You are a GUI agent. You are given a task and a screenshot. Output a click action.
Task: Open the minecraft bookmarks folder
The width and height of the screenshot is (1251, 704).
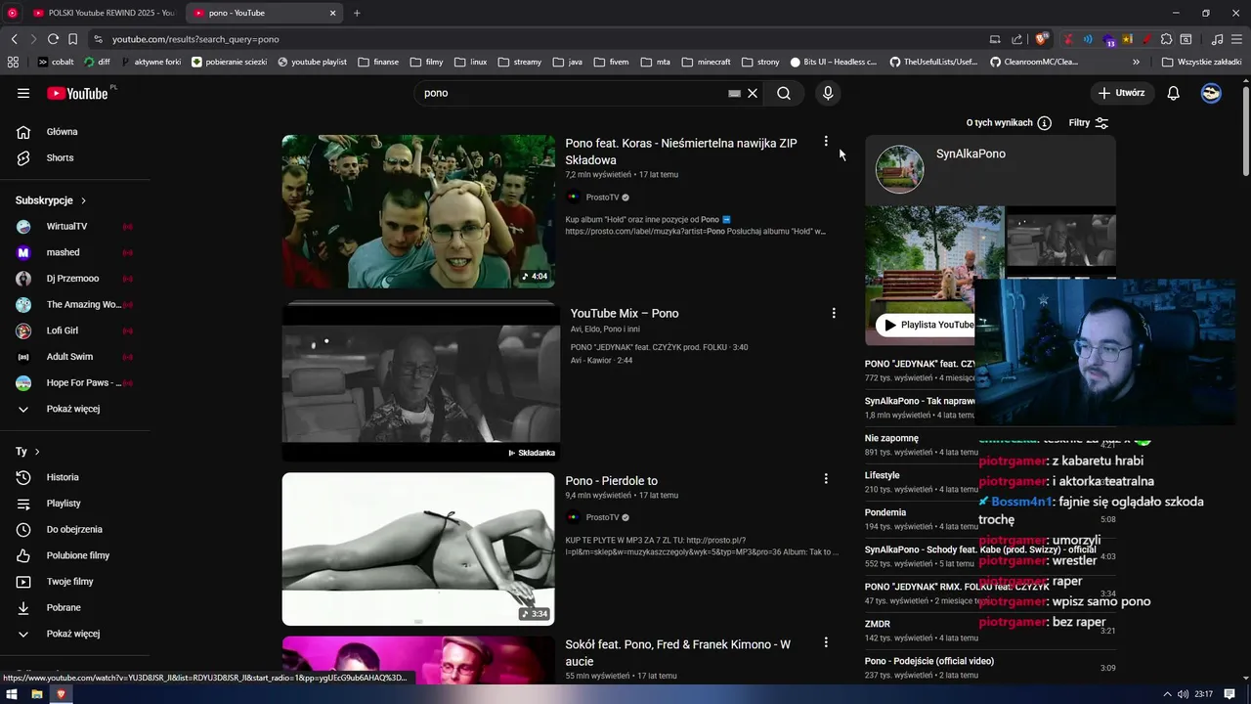pos(706,62)
